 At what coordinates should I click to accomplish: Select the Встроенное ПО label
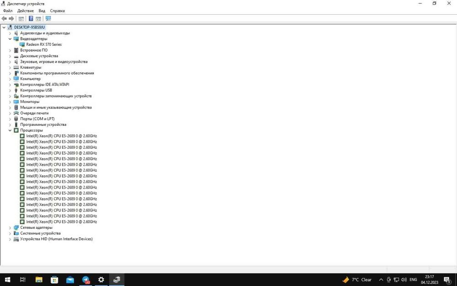pyautogui.click(x=34, y=50)
